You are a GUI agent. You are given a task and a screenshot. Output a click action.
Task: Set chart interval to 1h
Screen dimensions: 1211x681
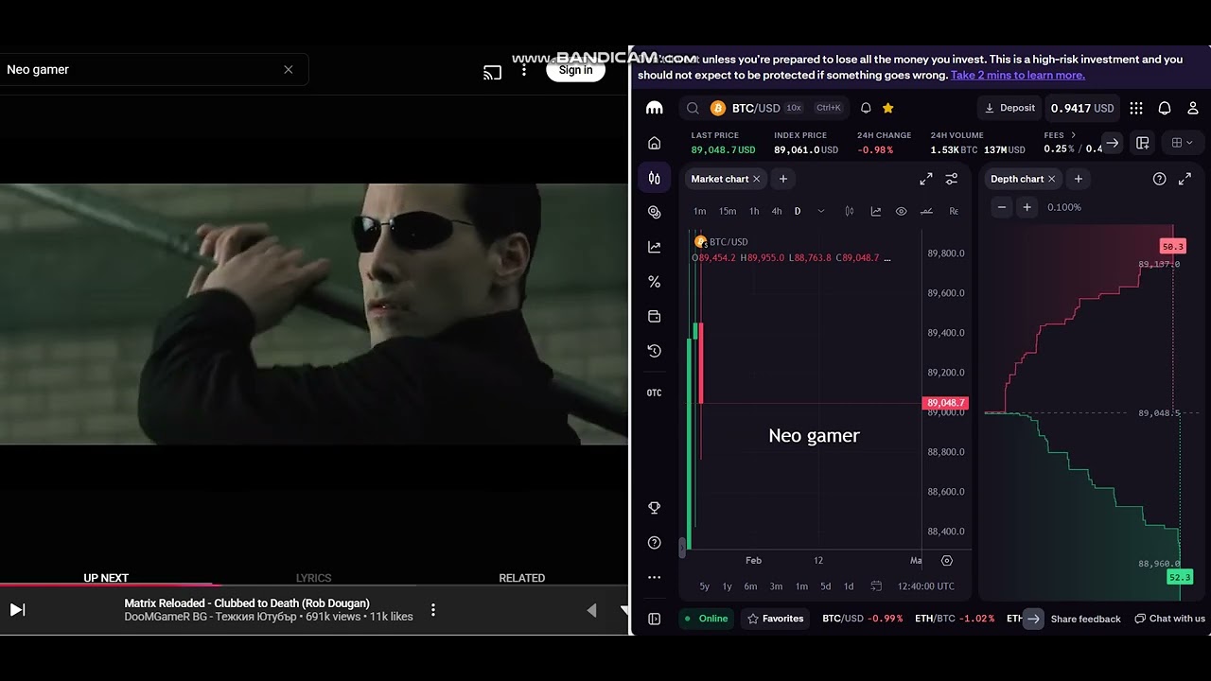pyautogui.click(x=754, y=211)
